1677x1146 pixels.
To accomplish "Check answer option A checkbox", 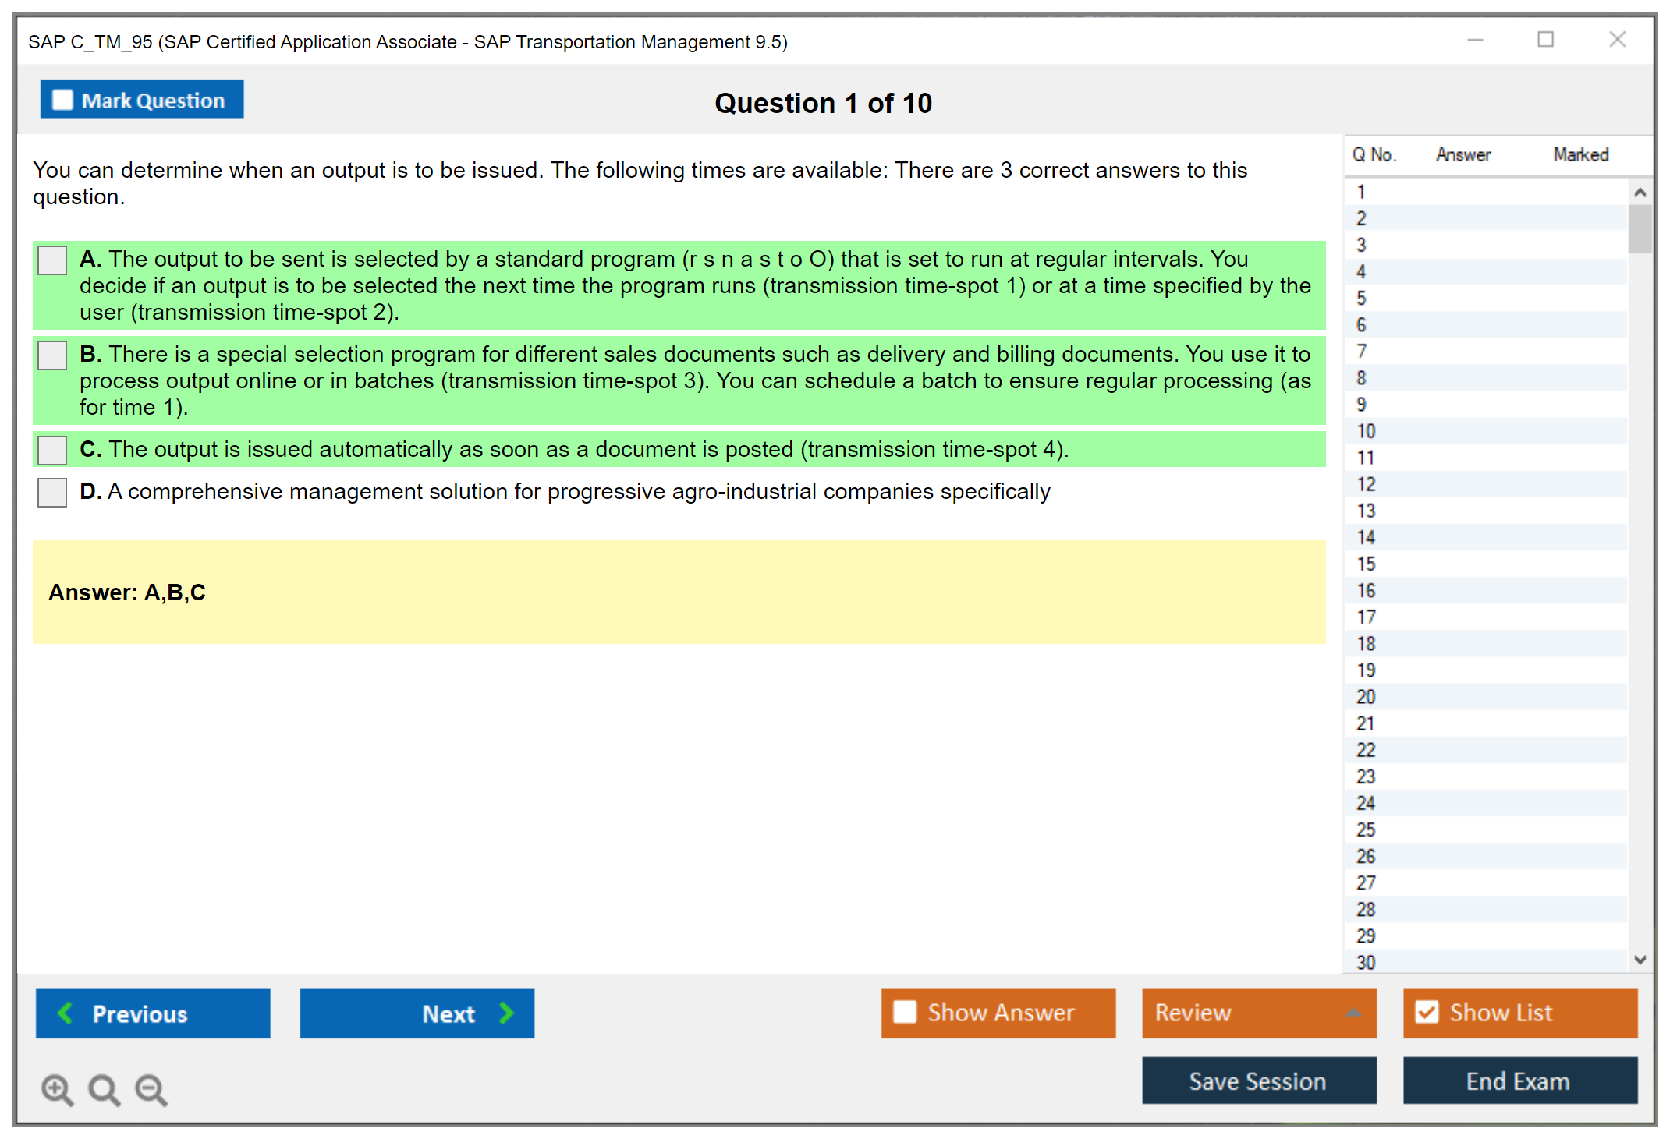I will coord(52,260).
